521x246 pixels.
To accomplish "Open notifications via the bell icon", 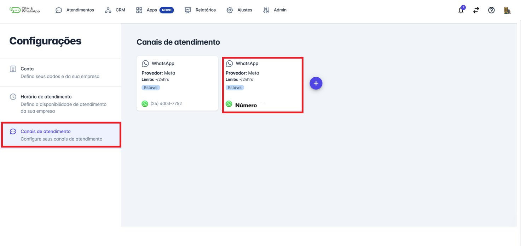I will pyautogui.click(x=461, y=10).
